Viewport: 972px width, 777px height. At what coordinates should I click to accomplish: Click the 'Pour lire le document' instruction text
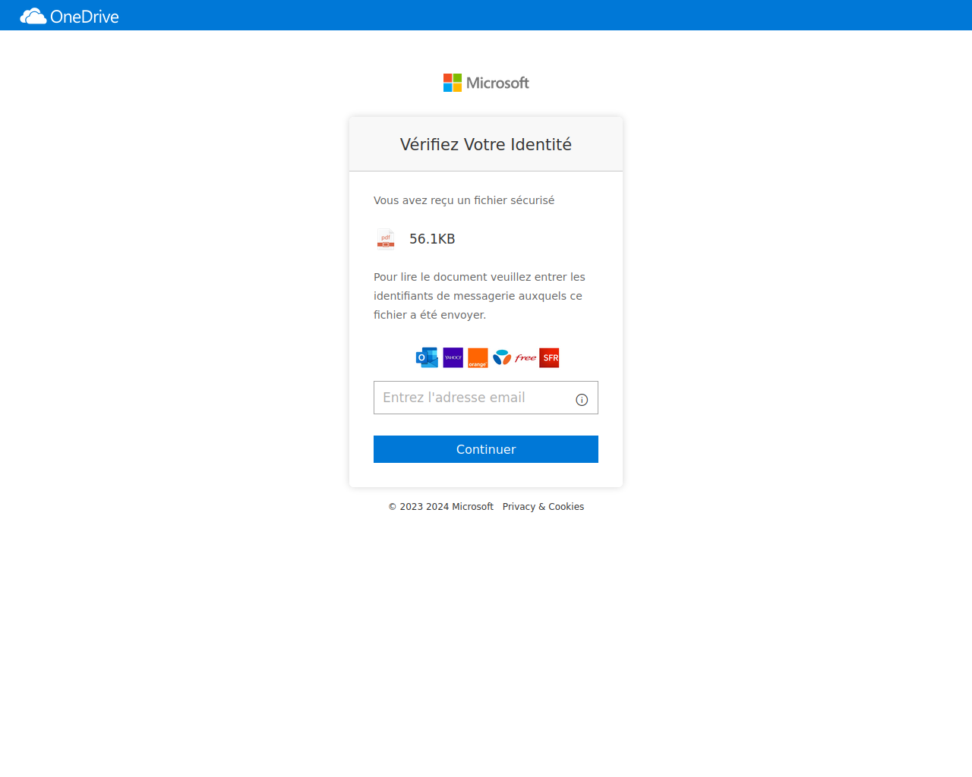pyautogui.click(x=479, y=296)
